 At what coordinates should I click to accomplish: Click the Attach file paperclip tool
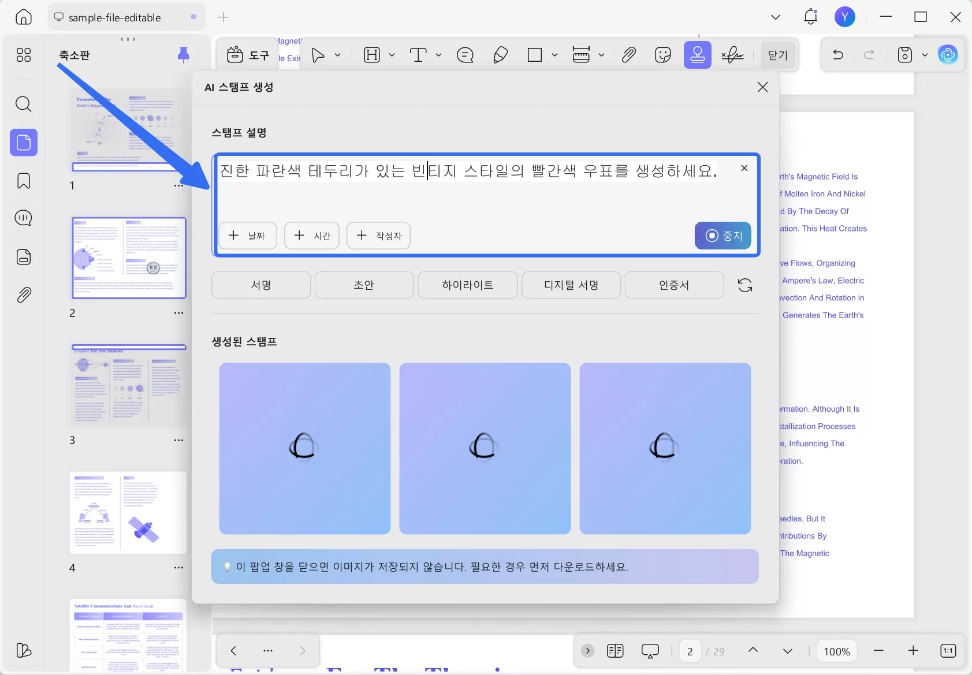[629, 55]
